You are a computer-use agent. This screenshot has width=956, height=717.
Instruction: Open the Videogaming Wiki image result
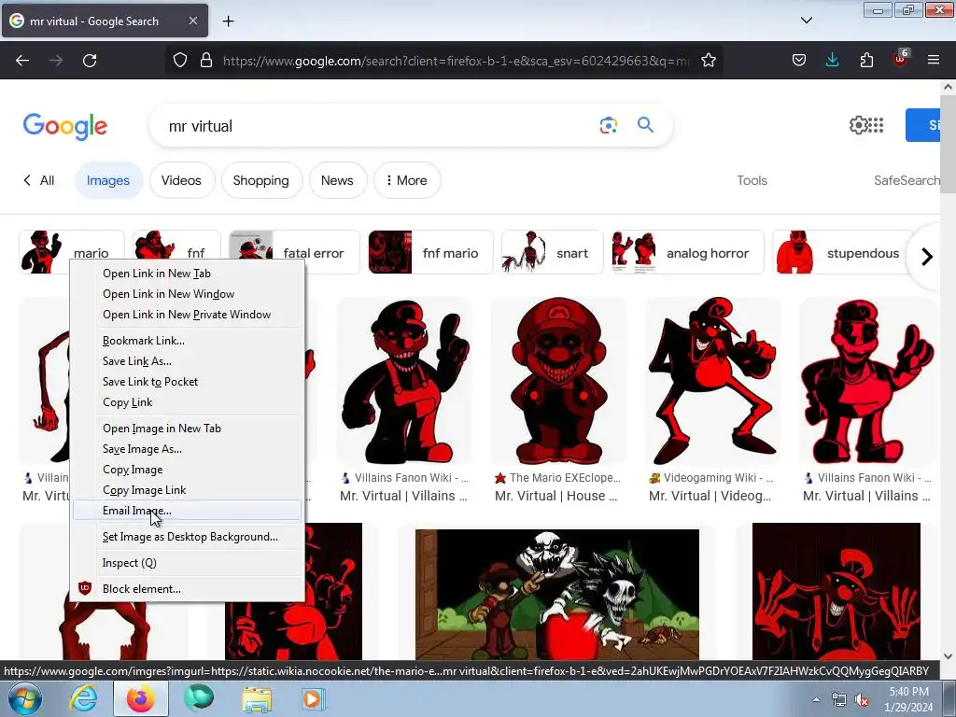[712, 381]
